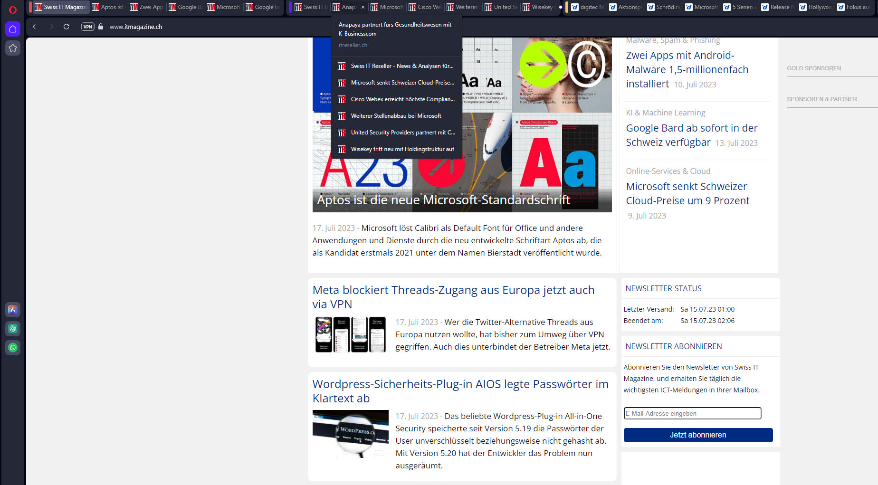Click the Wordpress magnifier thumbnail
The width and height of the screenshot is (878, 485).
tap(350, 434)
